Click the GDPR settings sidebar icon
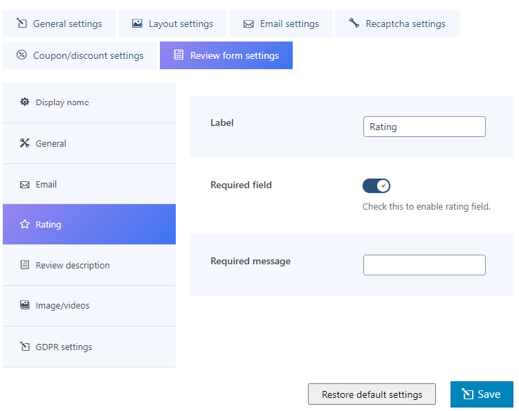519x411 pixels. pos(24,346)
